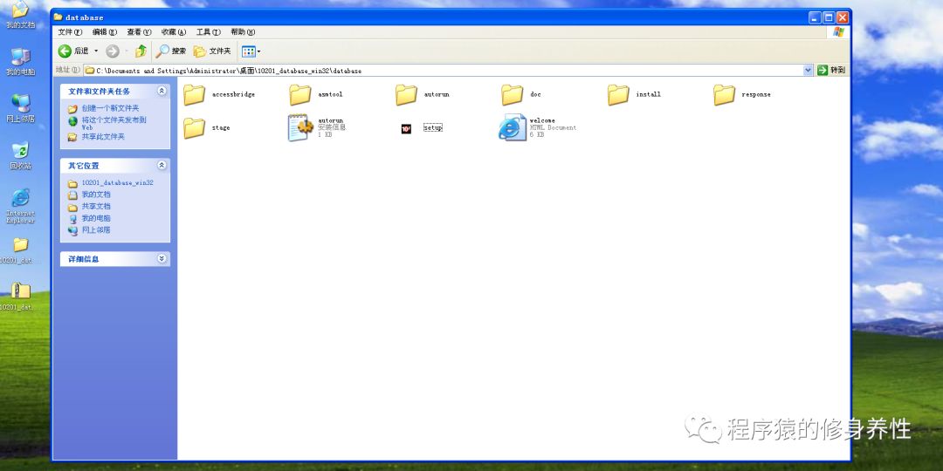The image size is (943, 471).
Task: Go up one folder level icon
Action: (141, 51)
